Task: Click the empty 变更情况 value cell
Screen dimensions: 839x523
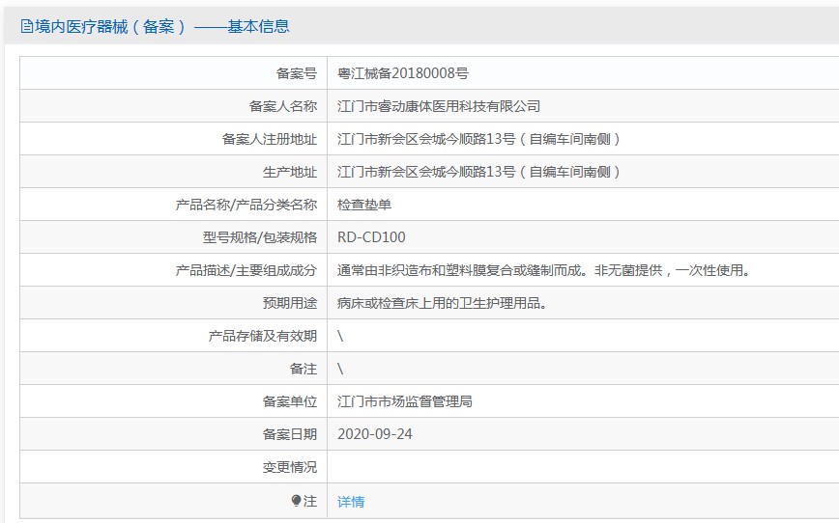Action: [580, 467]
